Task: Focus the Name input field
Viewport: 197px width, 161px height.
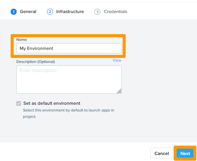Action: (x=69, y=48)
